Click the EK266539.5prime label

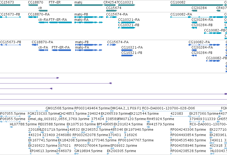coord(115,114)
